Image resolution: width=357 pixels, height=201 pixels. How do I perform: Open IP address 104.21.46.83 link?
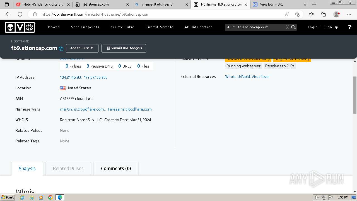(x=71, y=77)
